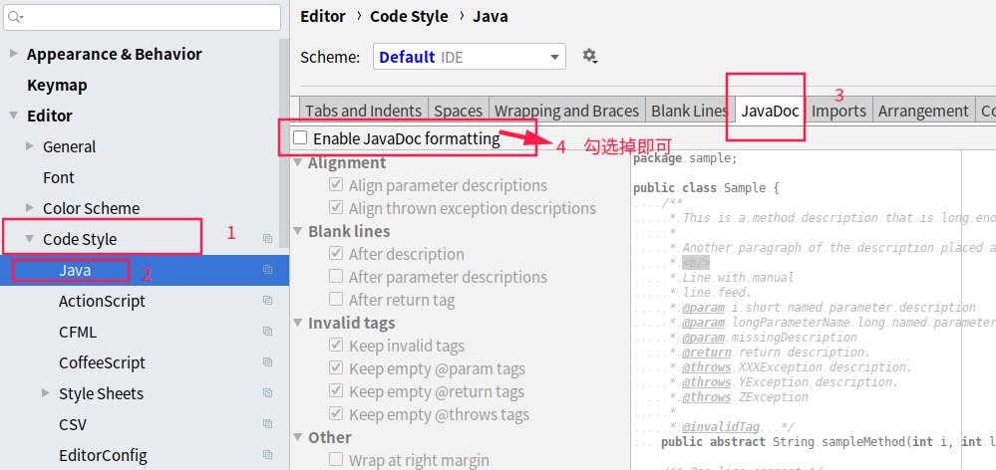
Task: Select CoffeeScript code style
Action: pos(102,362)
